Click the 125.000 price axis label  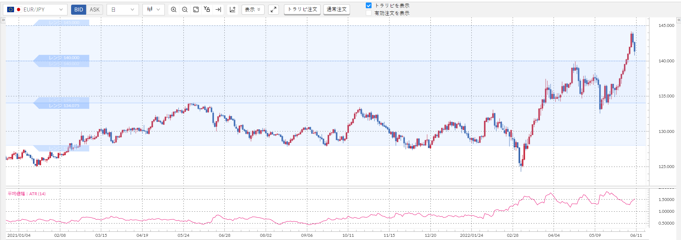point(666,167)
